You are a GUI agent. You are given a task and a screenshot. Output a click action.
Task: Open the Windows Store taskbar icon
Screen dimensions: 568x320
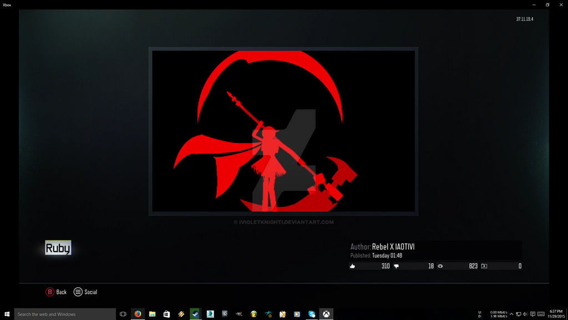pos(166,314)
